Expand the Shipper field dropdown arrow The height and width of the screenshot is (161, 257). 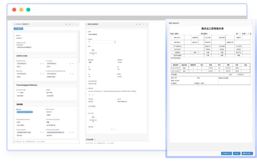tap(43, 64)
